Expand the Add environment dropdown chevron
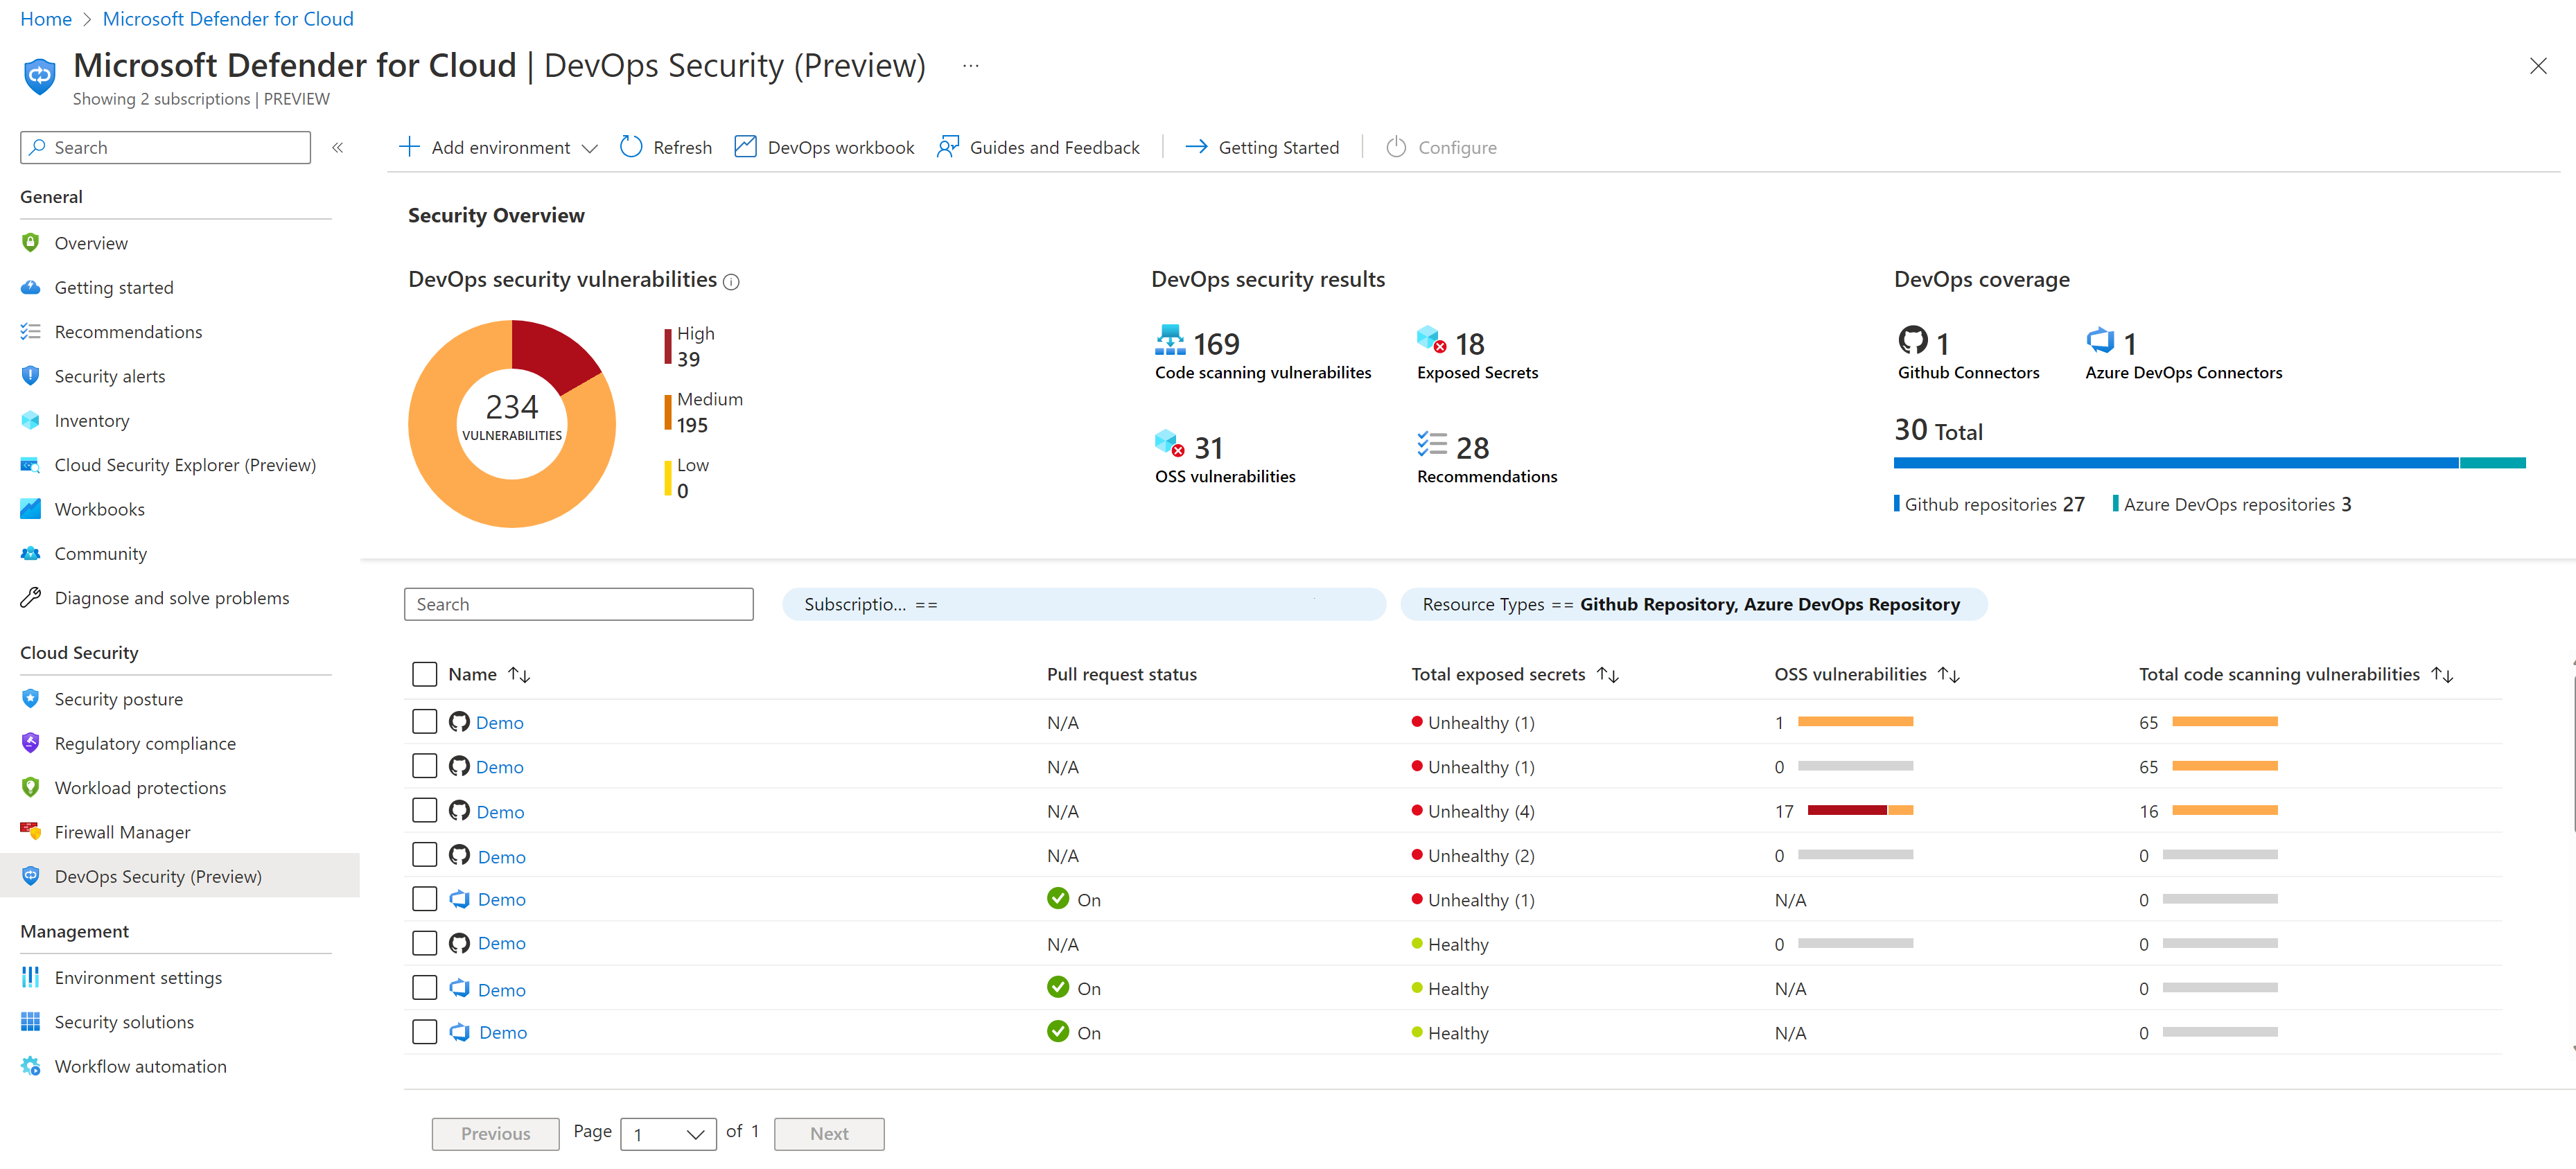Screen dimensions: 2576x1169 pyautogui.click(x=590, y=148)
